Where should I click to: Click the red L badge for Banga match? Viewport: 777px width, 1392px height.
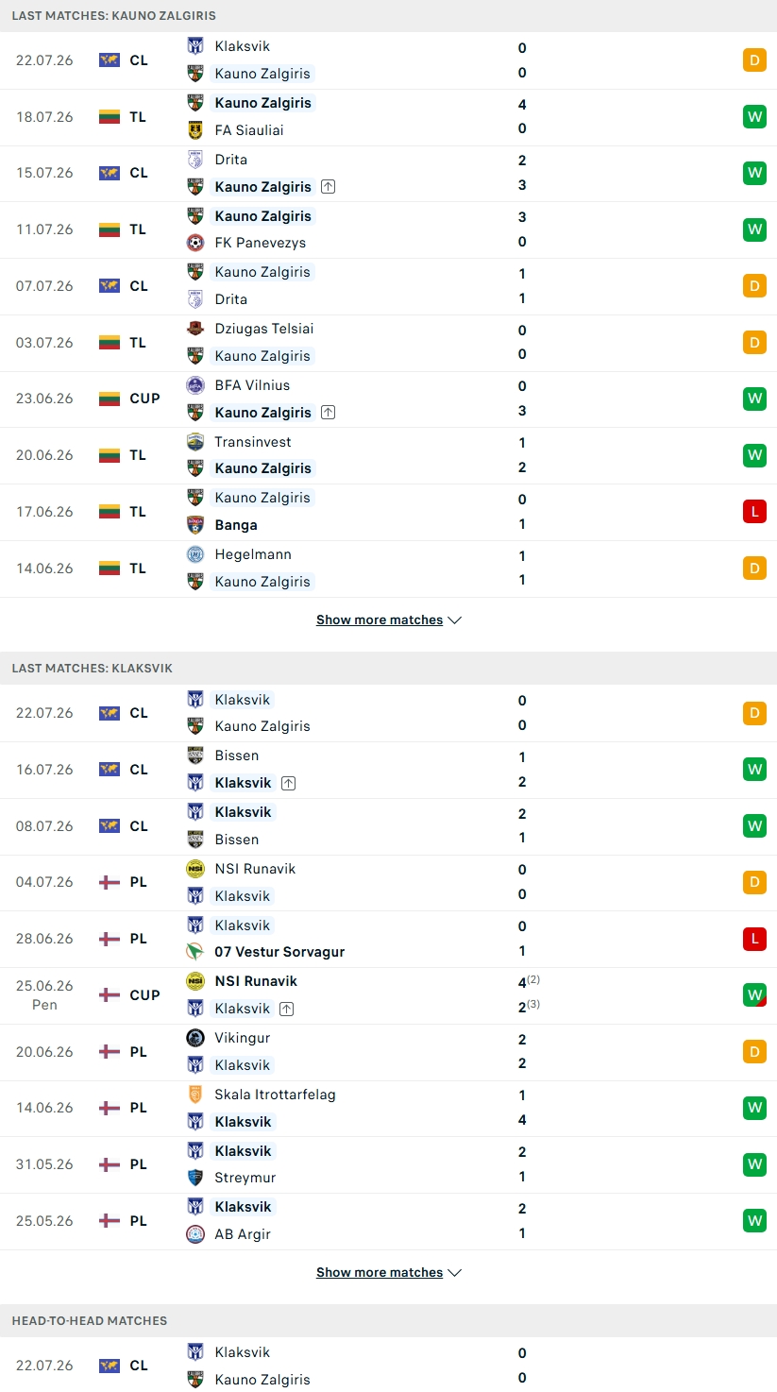click(x=754, y=512)
